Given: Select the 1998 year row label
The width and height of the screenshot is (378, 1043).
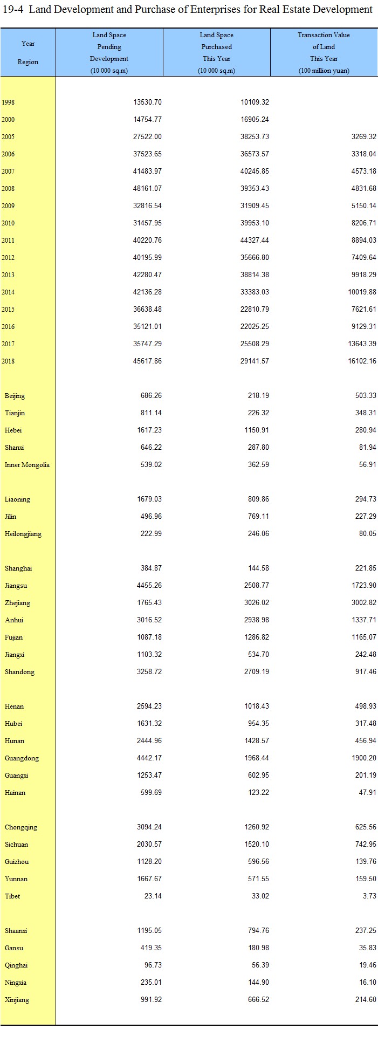Looking at the screenshot, I should pyautogui.click(x=9, y=102).
